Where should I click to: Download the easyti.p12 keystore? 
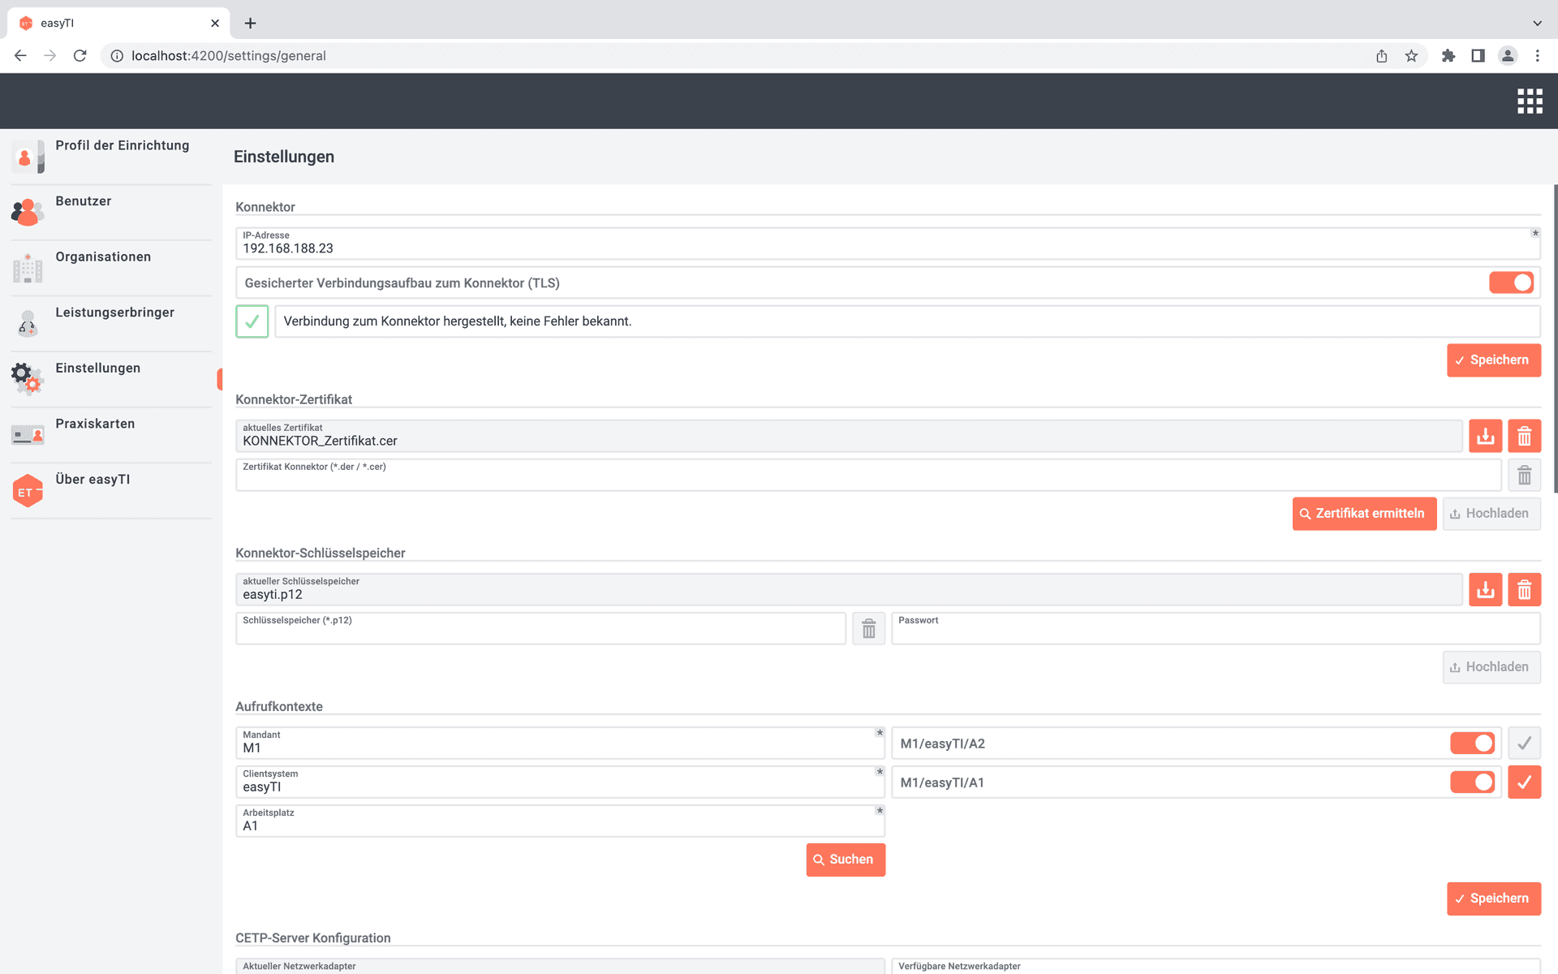click(x=1485, y=590)
